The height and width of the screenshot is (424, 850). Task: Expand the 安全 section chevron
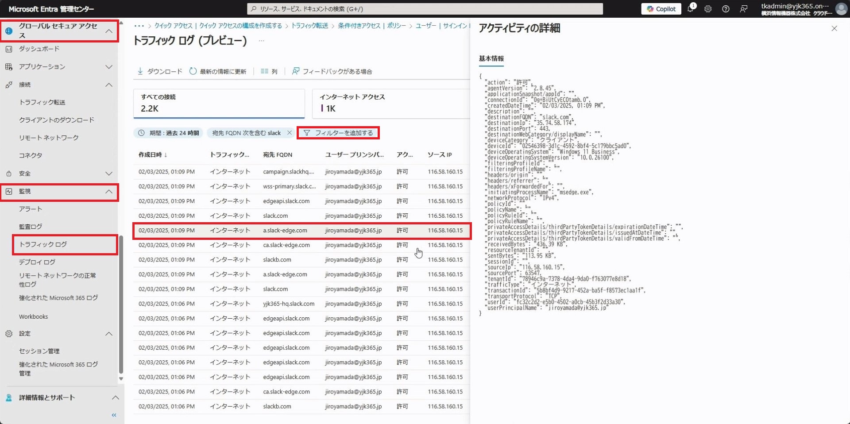pos(109,173)
